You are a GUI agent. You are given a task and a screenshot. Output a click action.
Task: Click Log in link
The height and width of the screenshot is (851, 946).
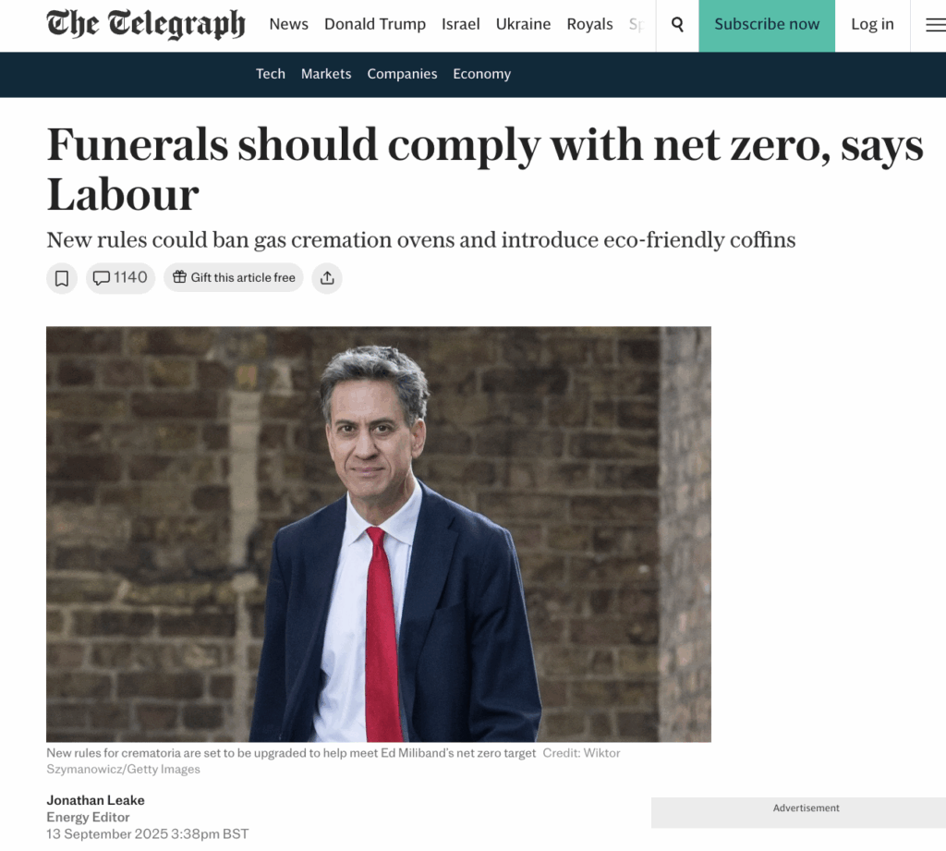[x=872, y=24]
